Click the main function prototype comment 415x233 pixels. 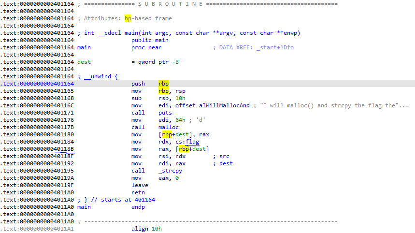(x=189, y=33)
